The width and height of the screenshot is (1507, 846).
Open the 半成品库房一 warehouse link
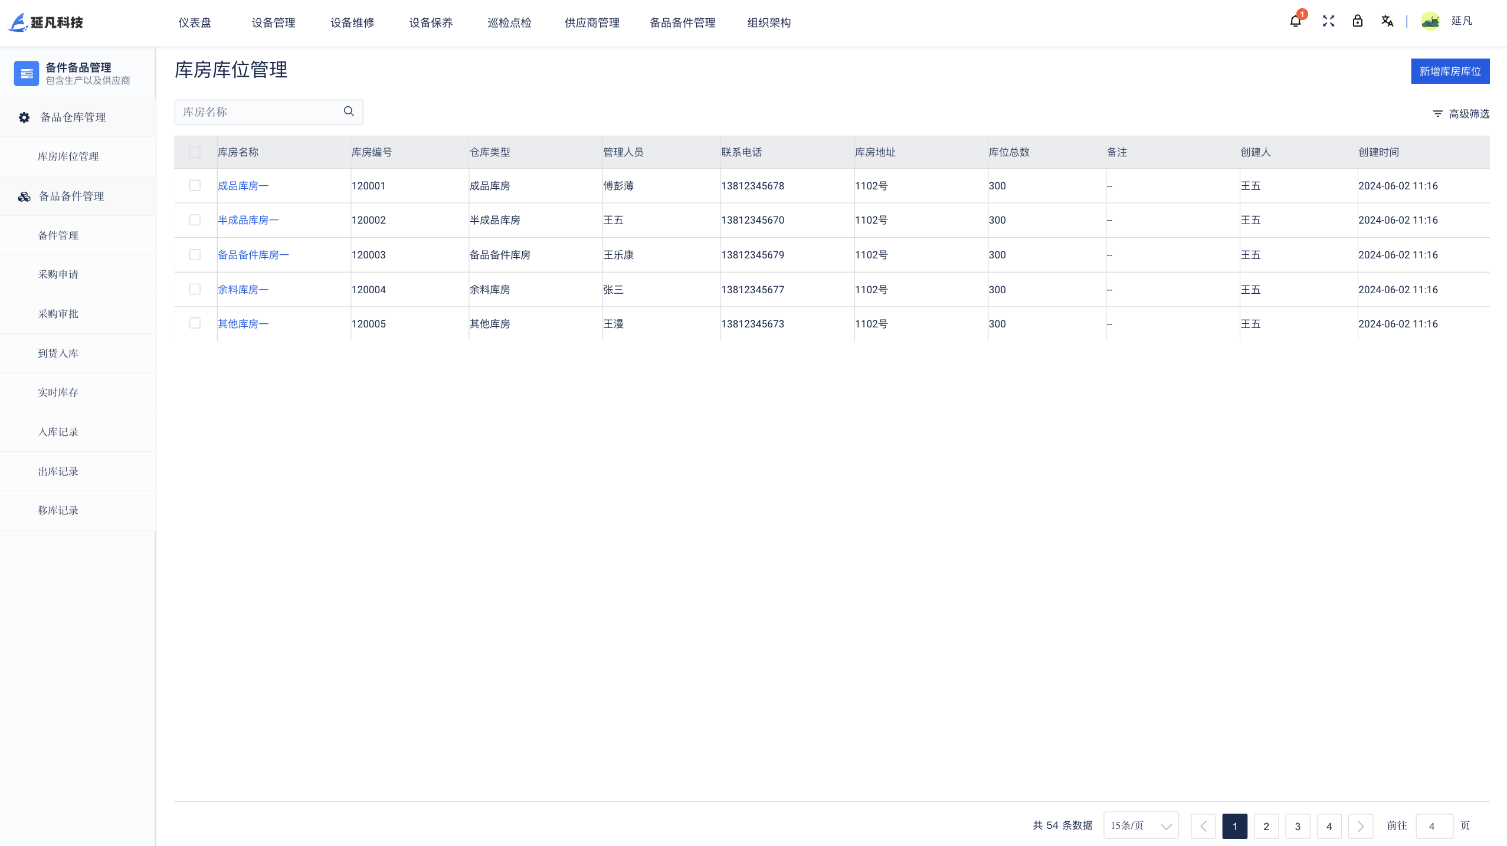(248, 219)
